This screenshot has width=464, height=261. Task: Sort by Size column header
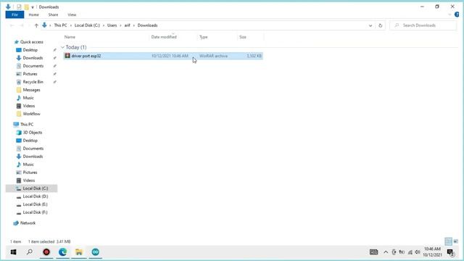tap(243, 37)
